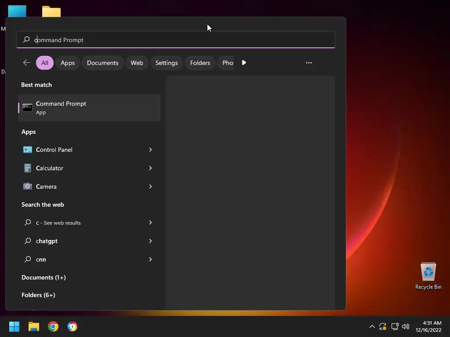Image resolution: width=450 pixels, height=337 pixels.
Task: Open the clock and date in taskbar
Action: (x=428, y=326)
